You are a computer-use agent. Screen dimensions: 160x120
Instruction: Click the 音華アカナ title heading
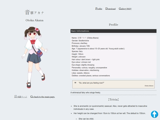click(x=34, y=12)
